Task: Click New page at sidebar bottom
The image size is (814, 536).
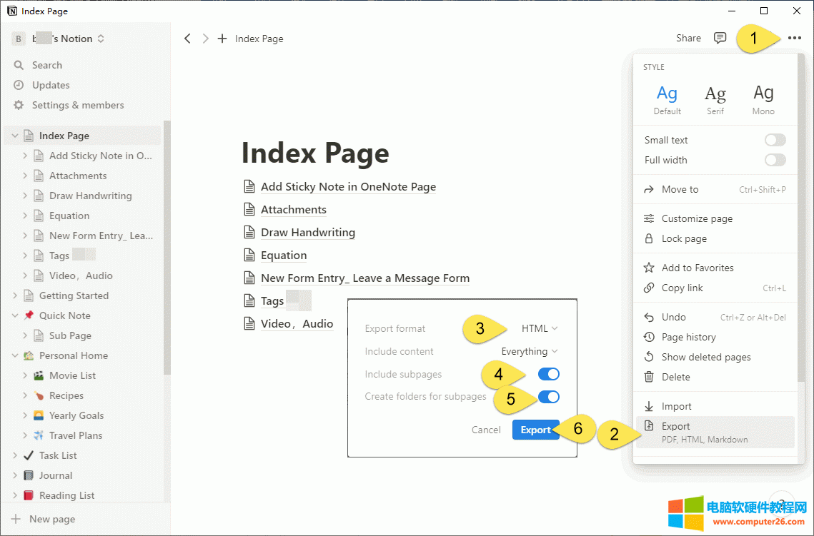Action: coord(51,519)
